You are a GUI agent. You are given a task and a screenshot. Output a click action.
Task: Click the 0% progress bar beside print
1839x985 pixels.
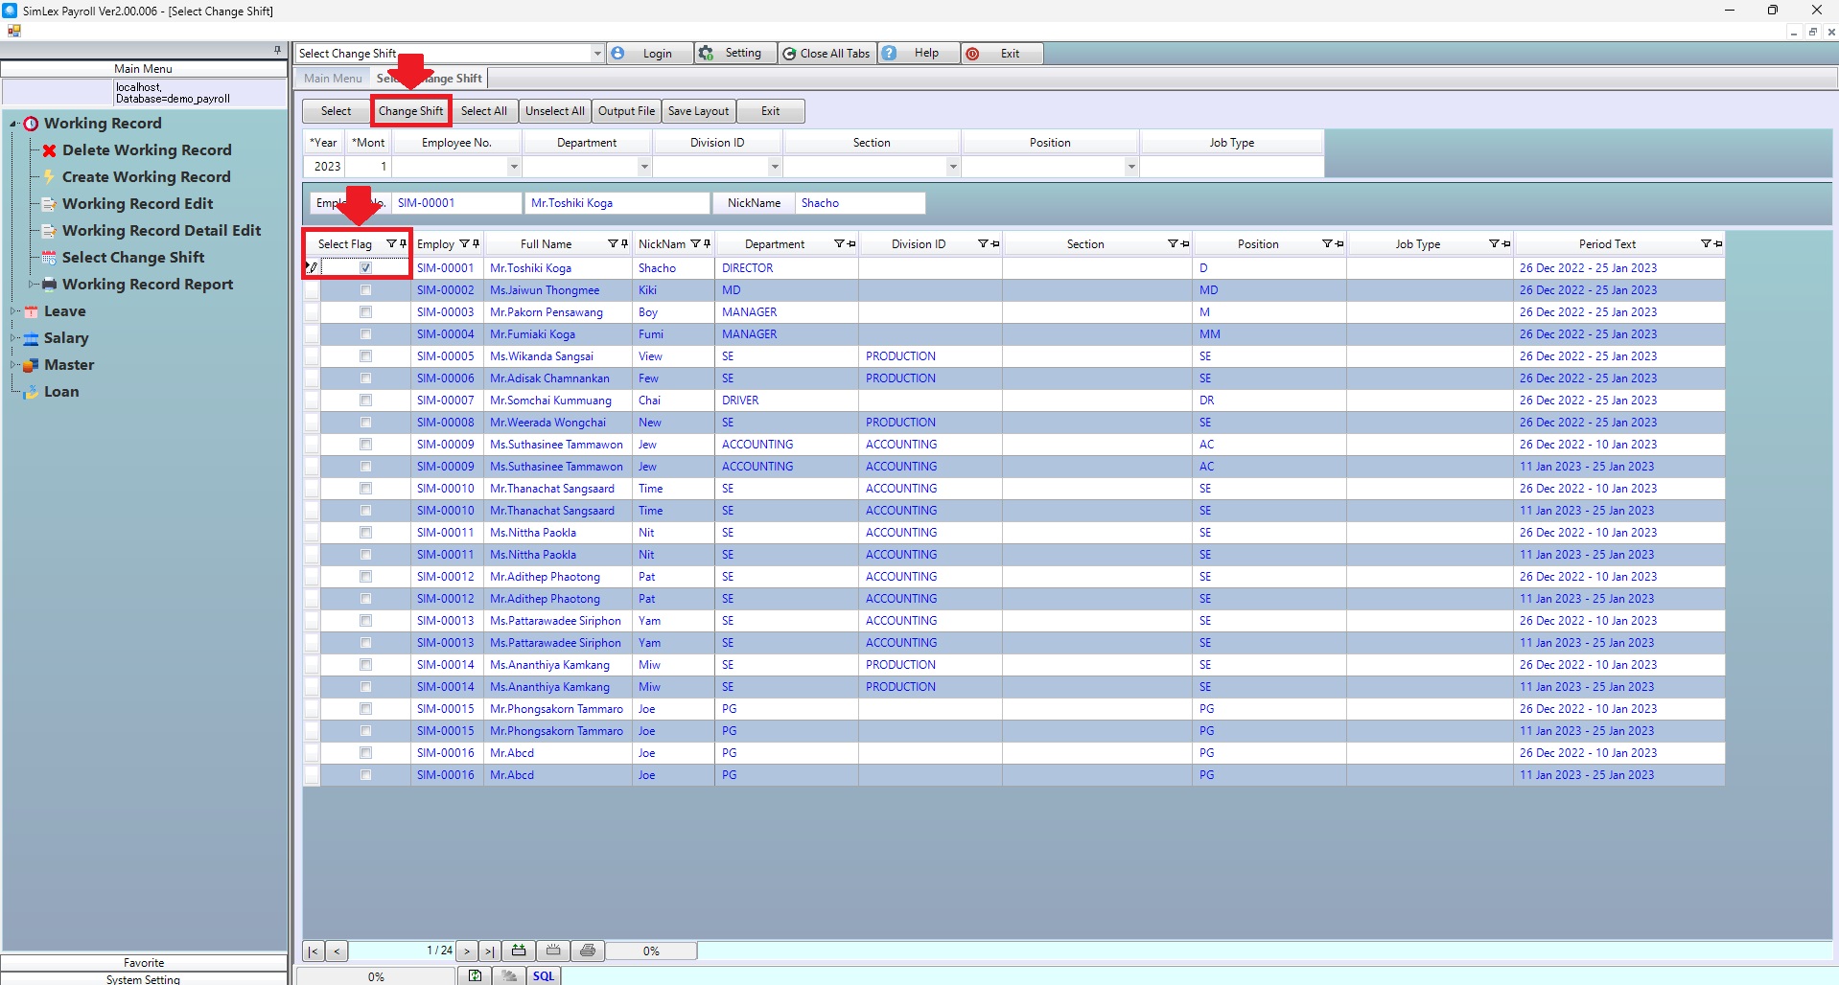[651, 951]
